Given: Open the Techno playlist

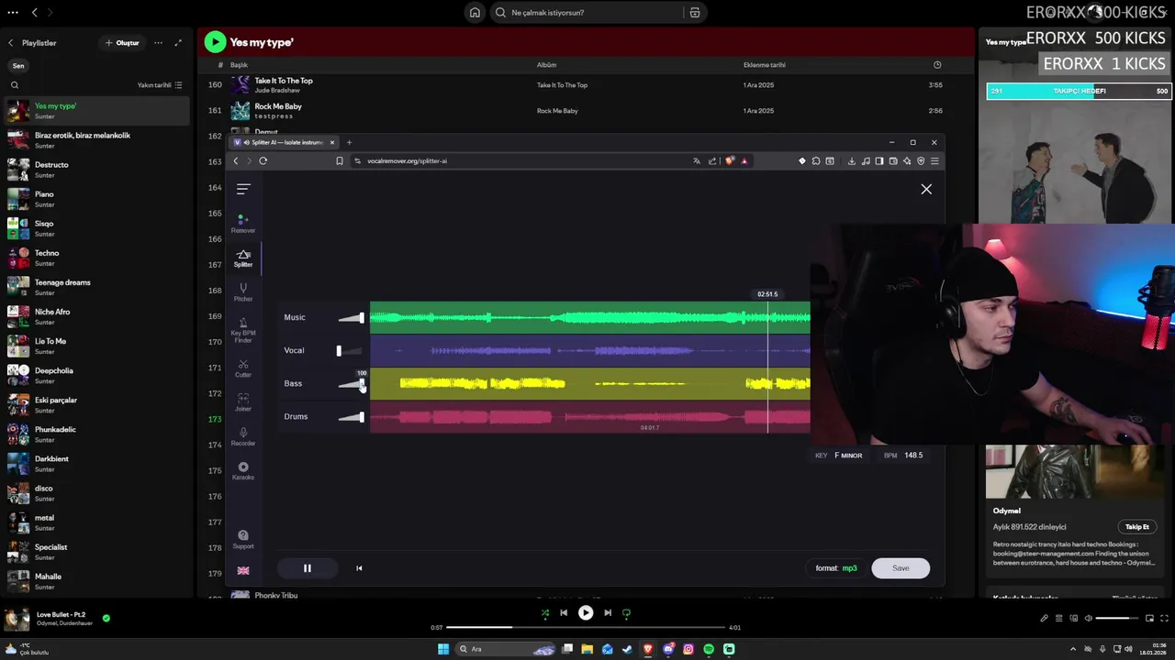Looking at the screenshot, I should 96,258.
